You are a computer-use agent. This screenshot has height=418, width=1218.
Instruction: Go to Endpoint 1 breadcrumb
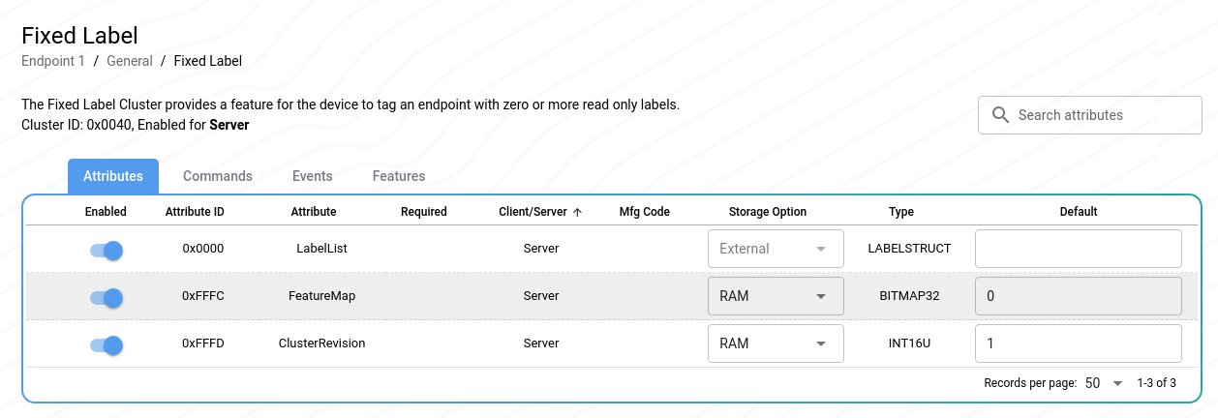click(x=53, y=61)
